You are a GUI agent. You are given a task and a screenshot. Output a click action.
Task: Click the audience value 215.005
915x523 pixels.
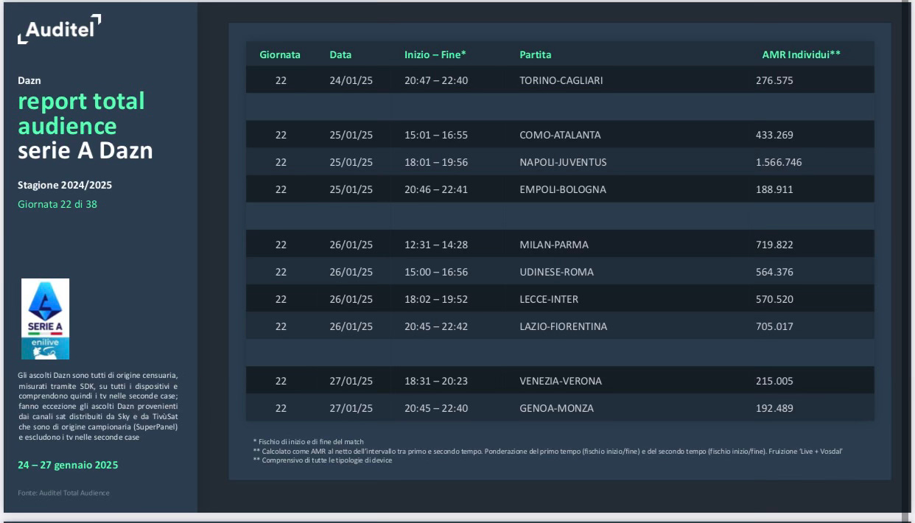pos(774,381)
